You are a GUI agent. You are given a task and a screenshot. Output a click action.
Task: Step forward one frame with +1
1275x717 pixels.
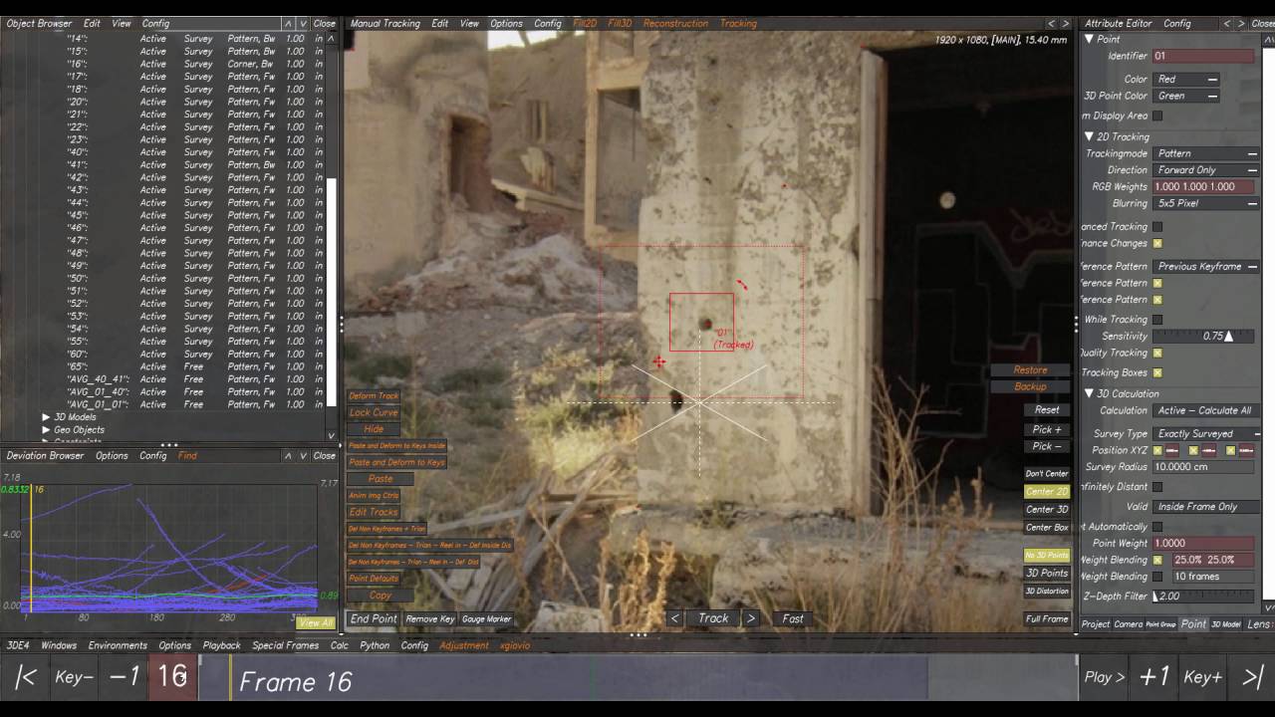coord(1153,677)
